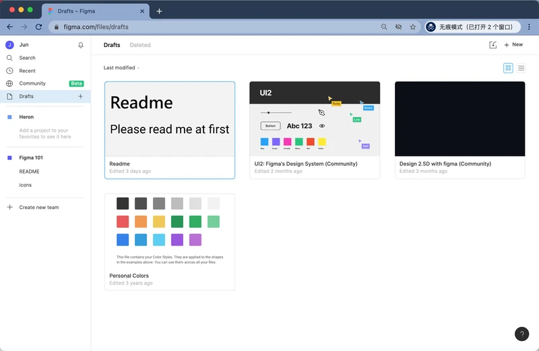Image resolution: width=539 pixels, height=351 pixels.
Task: Open the Last modified sort dropdown
Action: (x=122, y=68)
